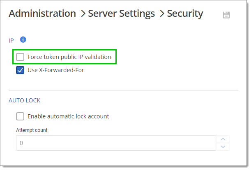Screen dimensions: 251x170
Task: Select the IP section heading
Action: coord(11,41)
